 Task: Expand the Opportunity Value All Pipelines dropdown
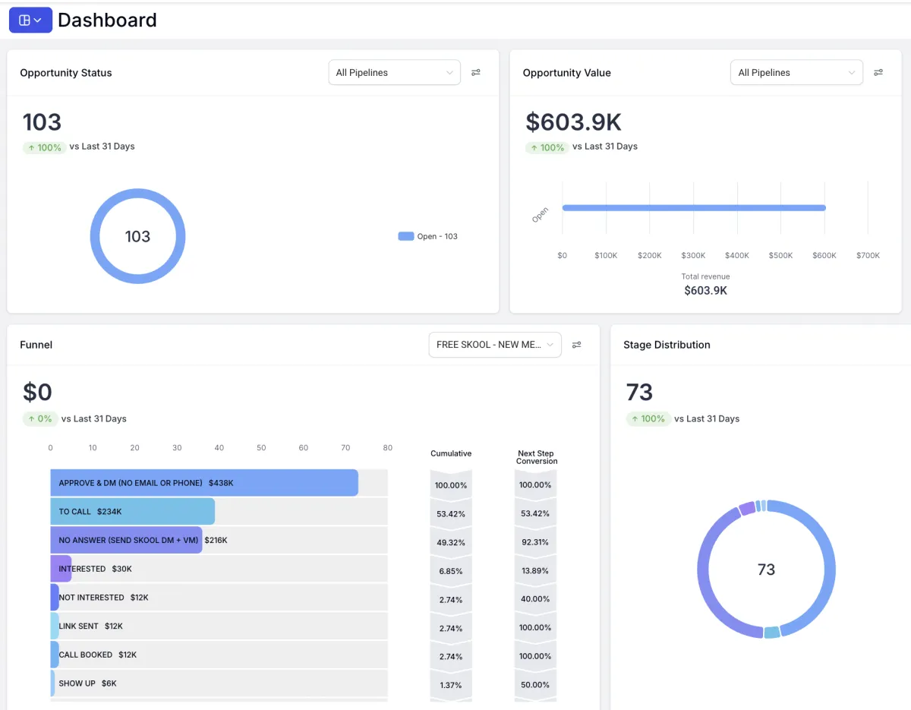click(x=796, y=73)
